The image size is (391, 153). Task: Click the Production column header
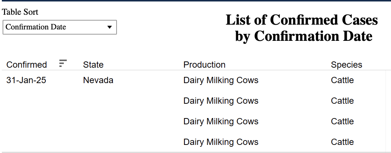tap(204, 65)
